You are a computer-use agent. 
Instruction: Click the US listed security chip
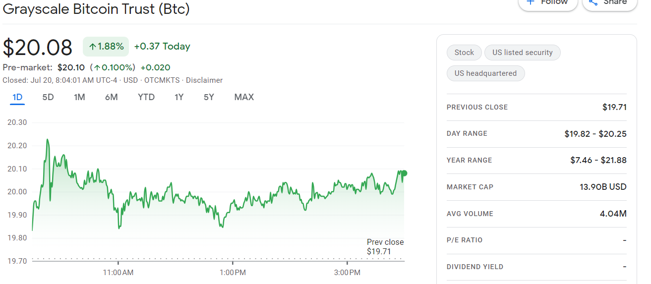pyautogui.click(x=522, y=53)
